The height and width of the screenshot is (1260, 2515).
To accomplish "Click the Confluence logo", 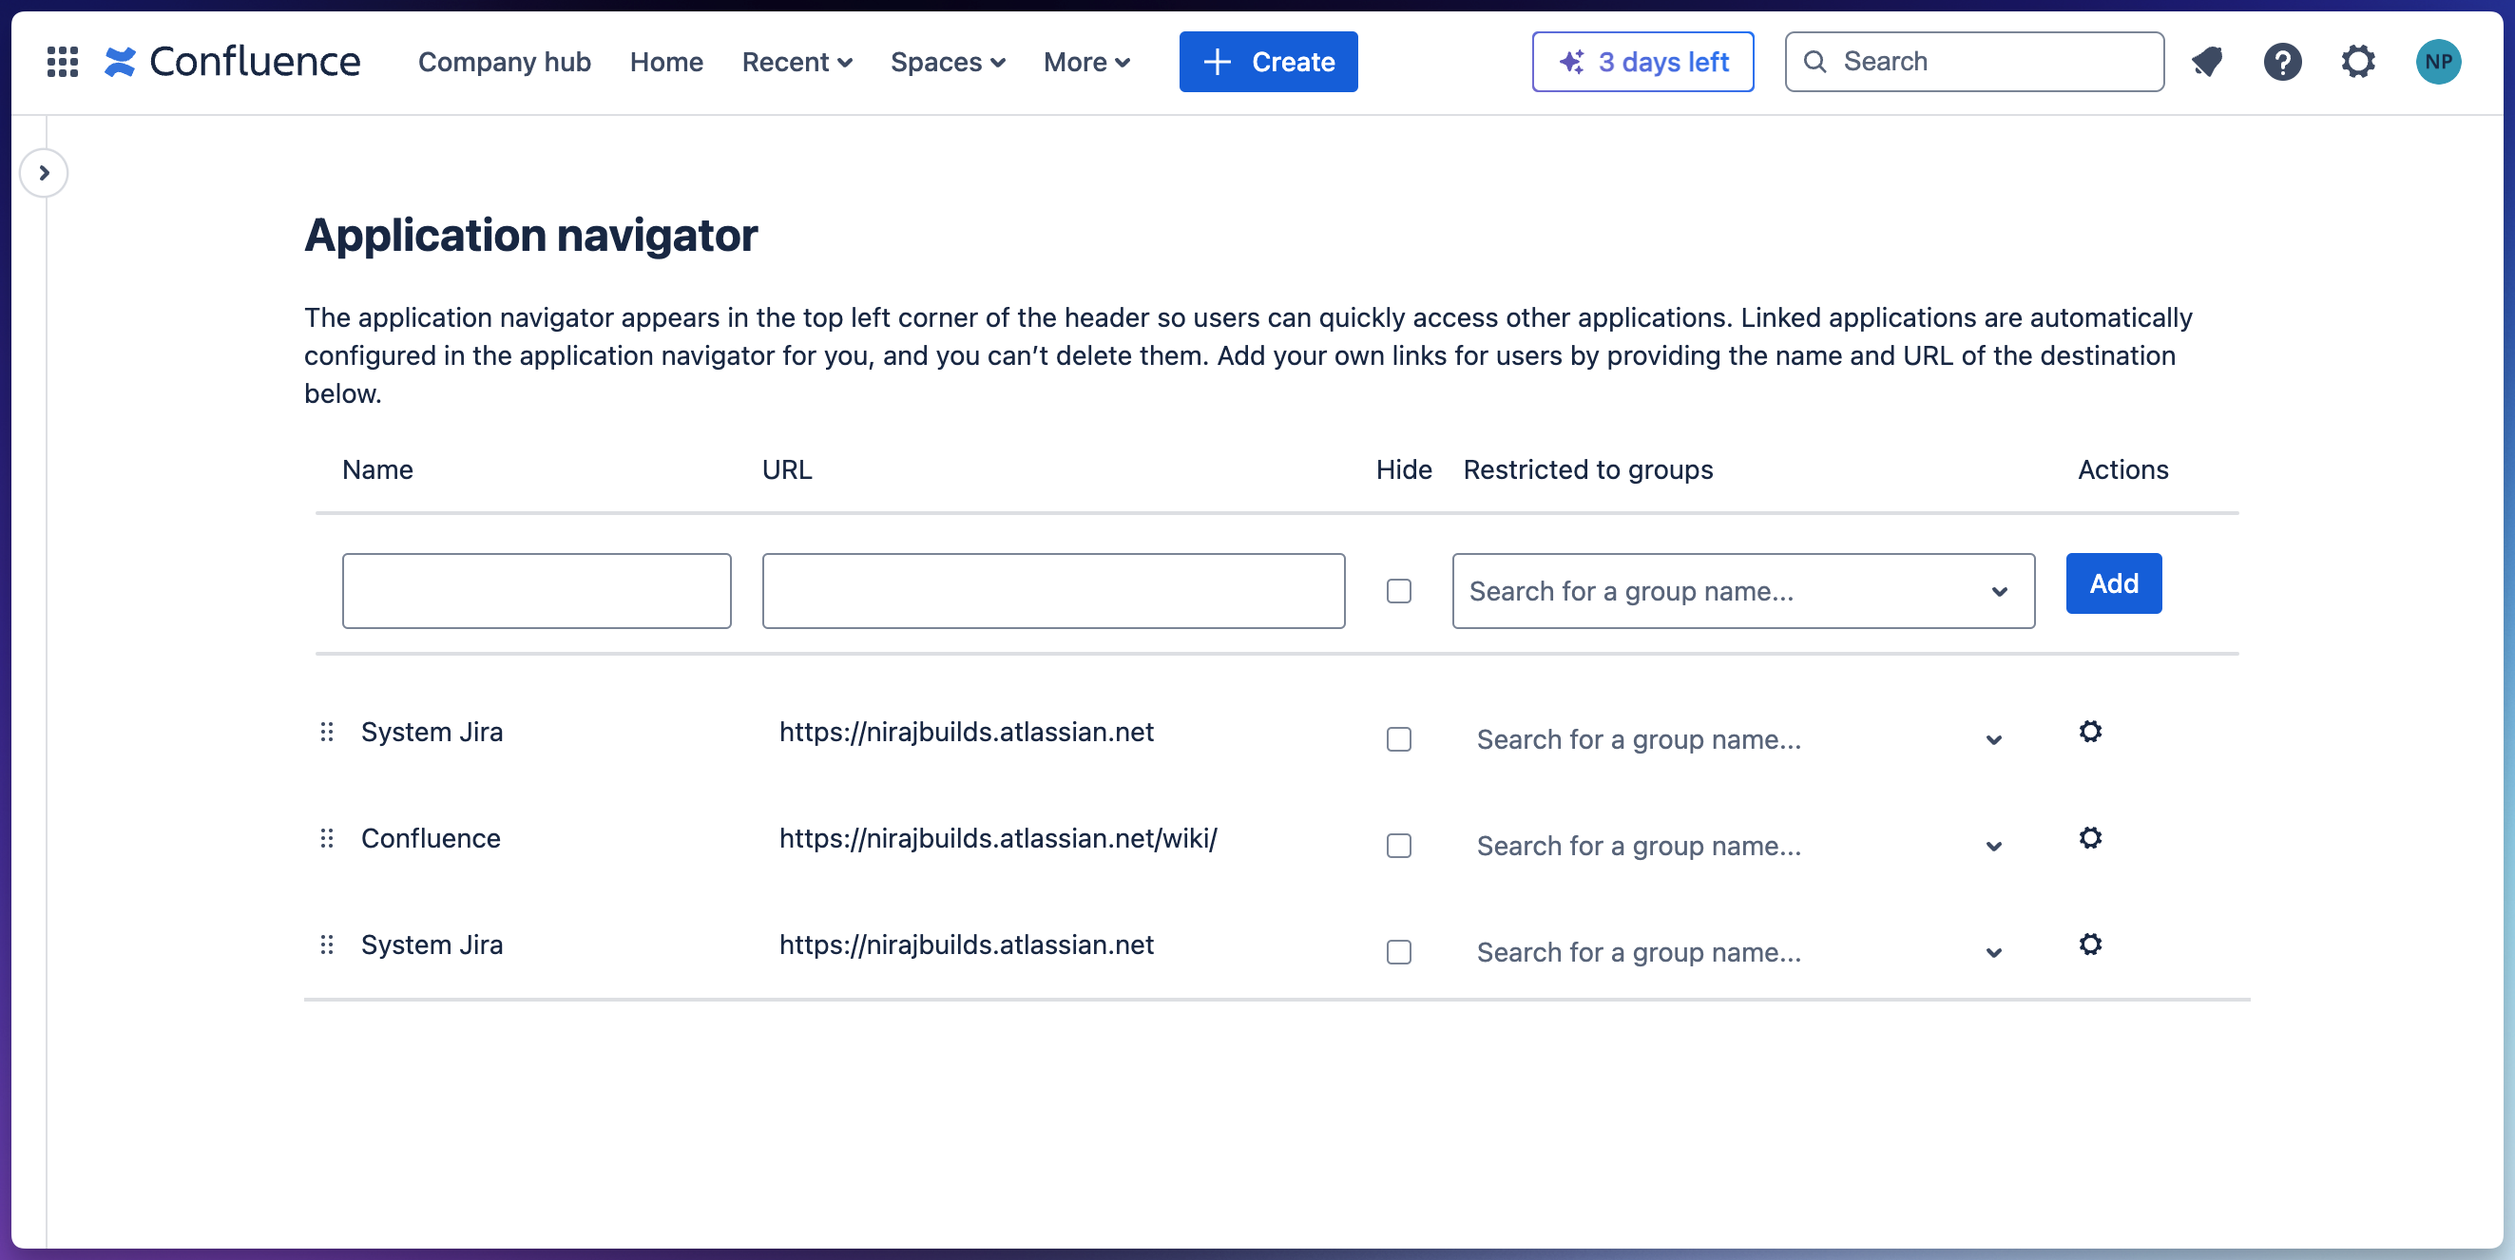I will 233,62.
